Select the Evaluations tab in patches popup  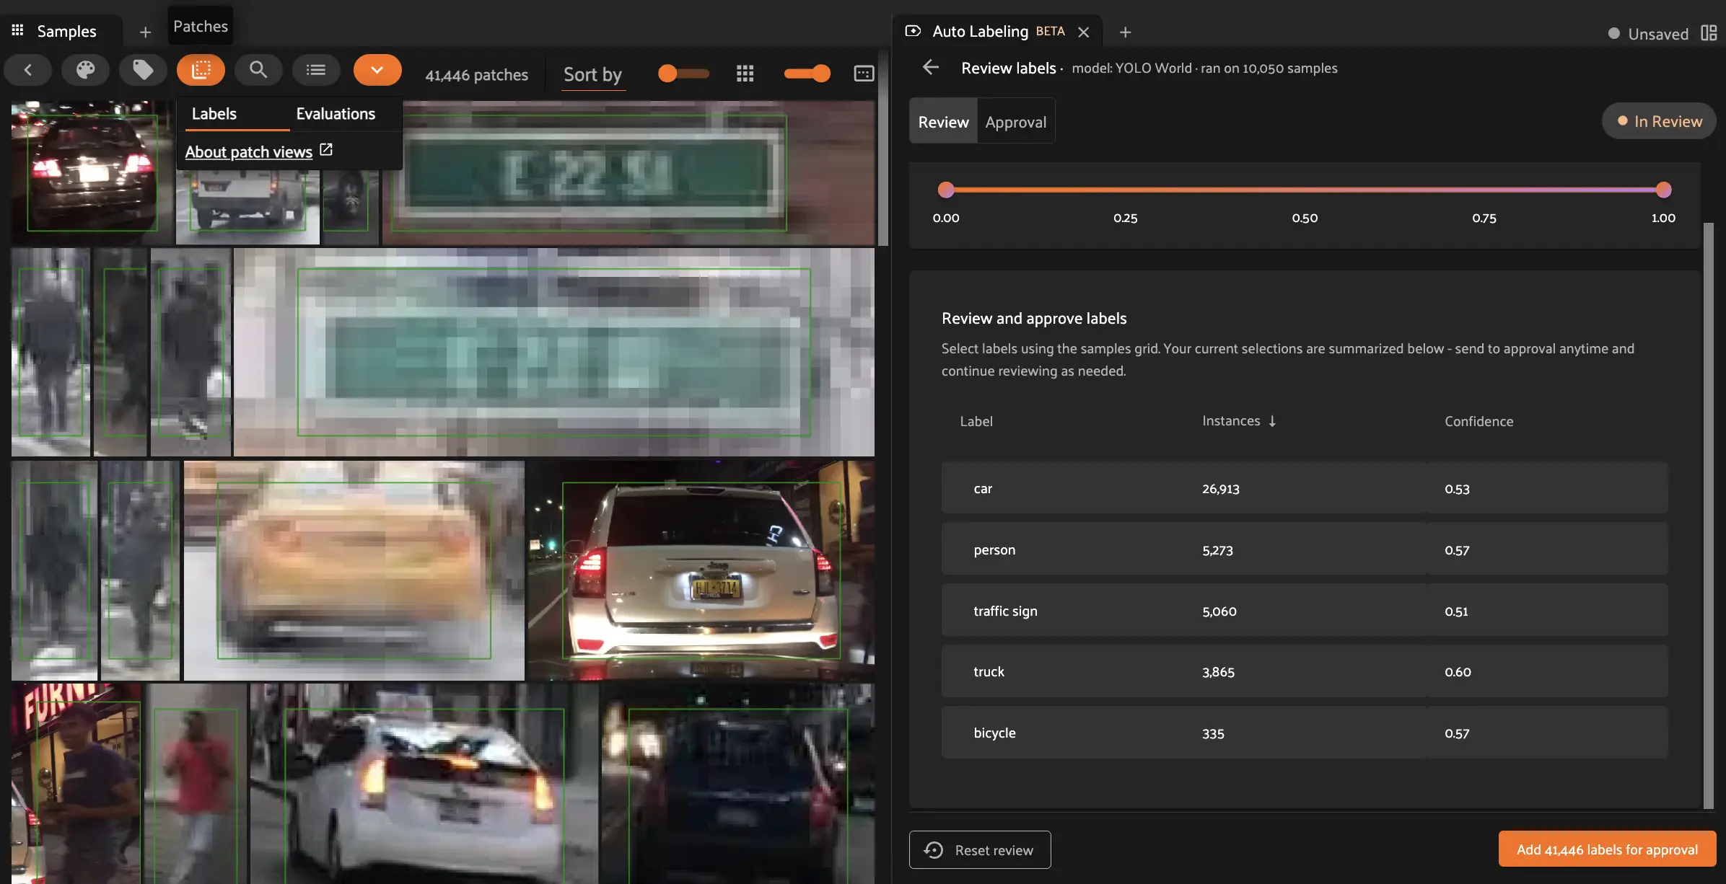[336, 114]
